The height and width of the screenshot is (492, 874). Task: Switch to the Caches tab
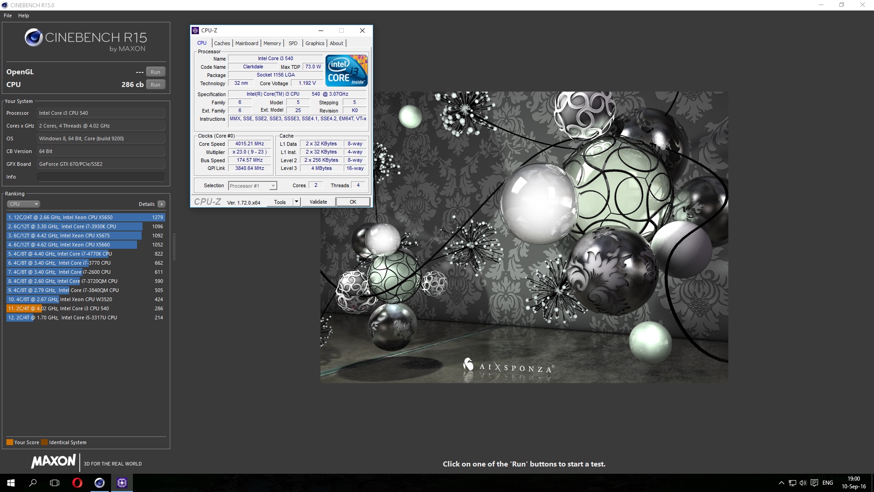pos(222,43)
